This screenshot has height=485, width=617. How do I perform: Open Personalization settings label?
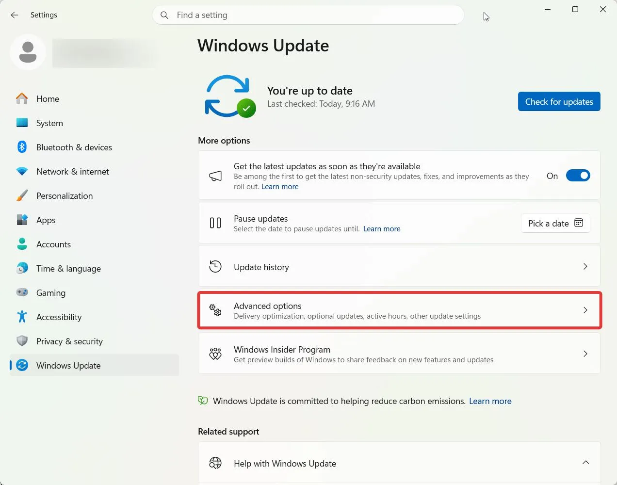click(65, 195)
